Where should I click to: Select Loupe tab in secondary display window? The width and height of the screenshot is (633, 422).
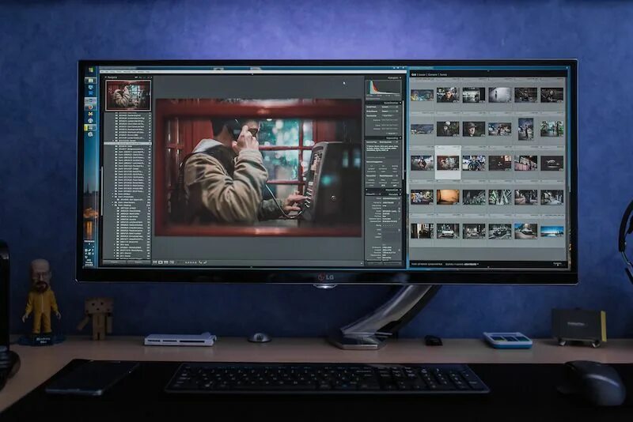pos(422,74)
